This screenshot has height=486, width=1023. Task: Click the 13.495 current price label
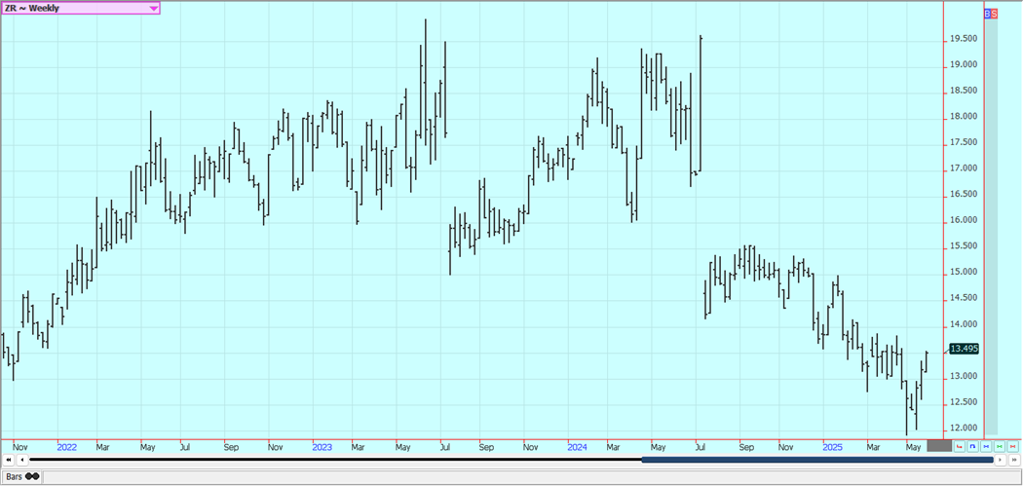coord(963,348)
